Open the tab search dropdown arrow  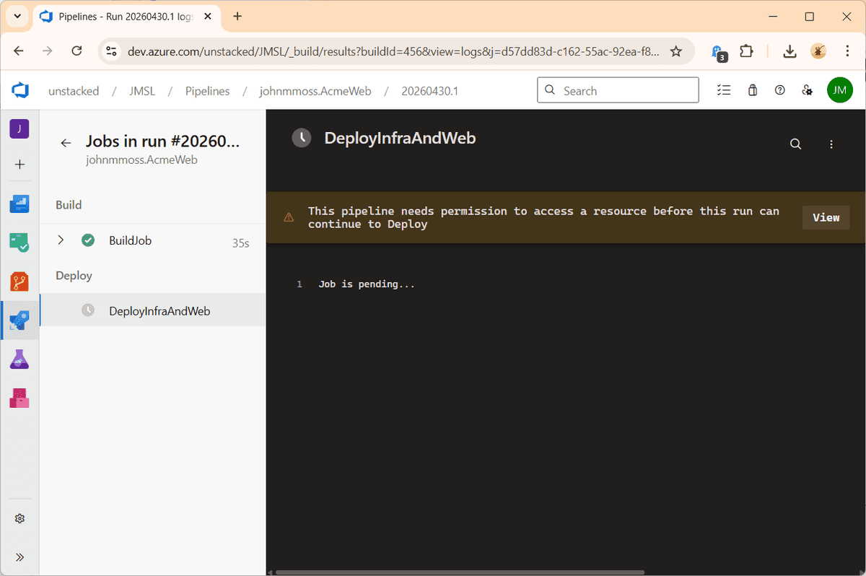point(17,16)
